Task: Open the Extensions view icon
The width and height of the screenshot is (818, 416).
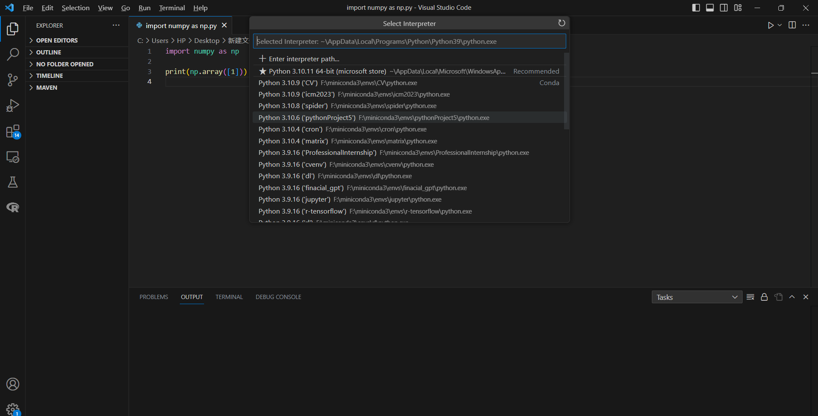Action: point(13,131)
